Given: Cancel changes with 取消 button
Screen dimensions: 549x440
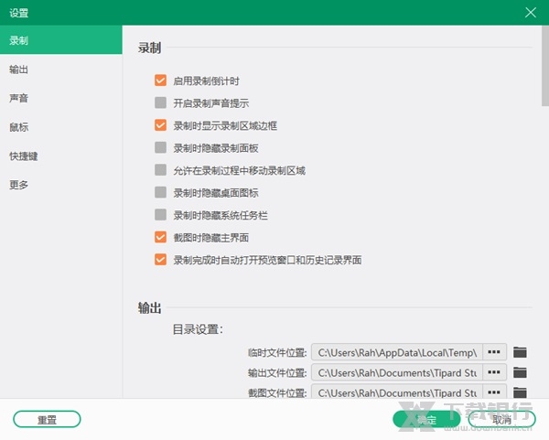Looking at the screenshot, I should [501, 419].
